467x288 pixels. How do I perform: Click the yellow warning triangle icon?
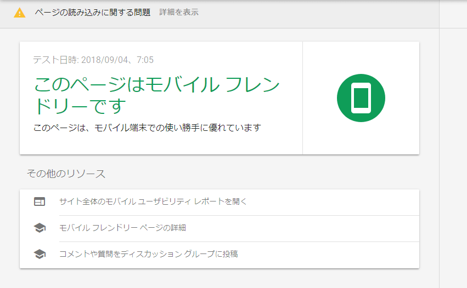pyautogui.click(x=19, y=12)
